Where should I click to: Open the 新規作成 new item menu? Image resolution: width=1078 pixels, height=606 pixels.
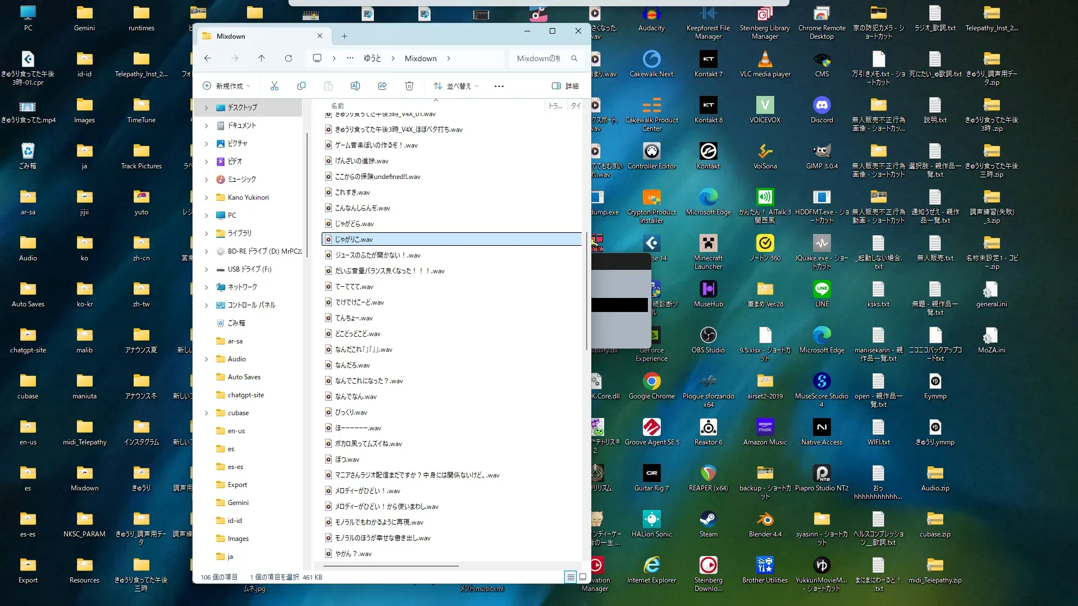[x=226, y=86]
